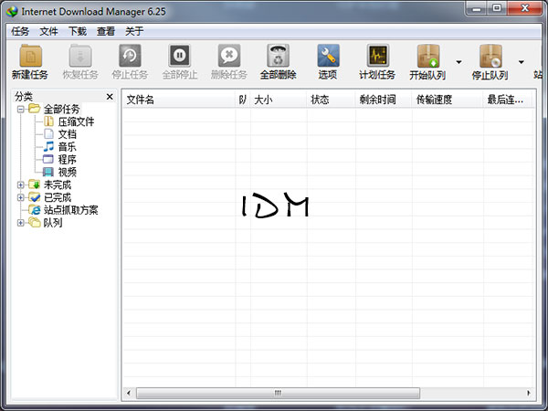Expand the 未完成 tree node
This screenshot has height=411, width=548.
(x=21, y=184)
